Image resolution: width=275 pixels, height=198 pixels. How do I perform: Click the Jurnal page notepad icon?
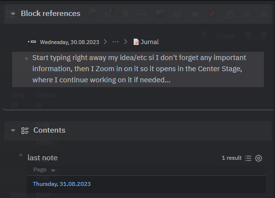click(136, 42)
